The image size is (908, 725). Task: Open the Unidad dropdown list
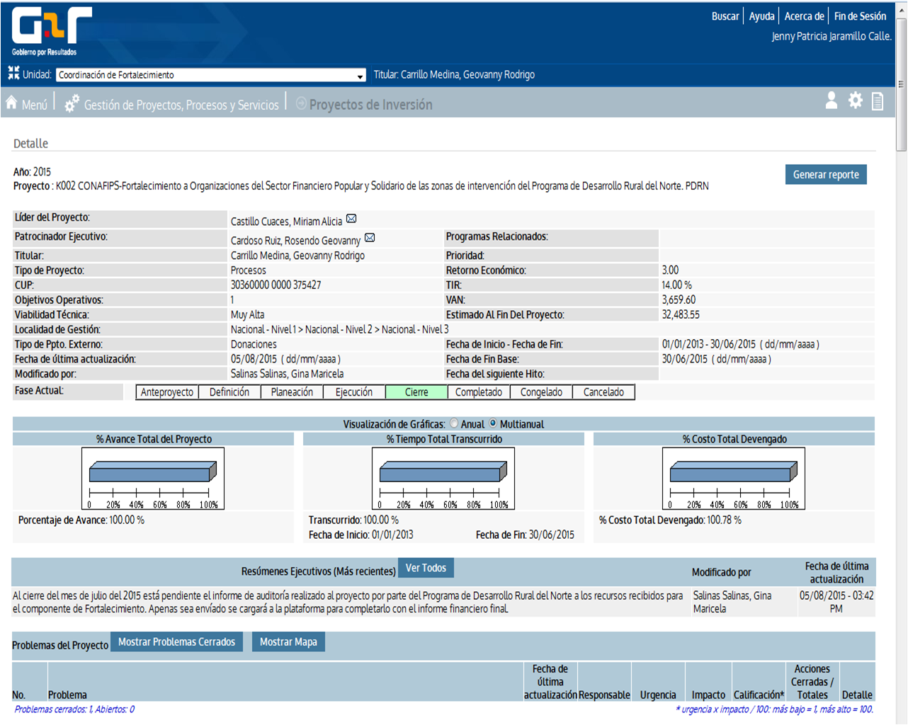point(360,76)
